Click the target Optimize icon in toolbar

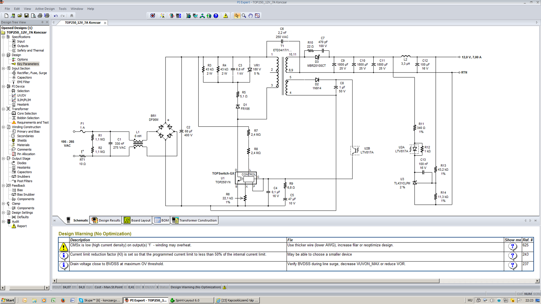pos(152,16)
